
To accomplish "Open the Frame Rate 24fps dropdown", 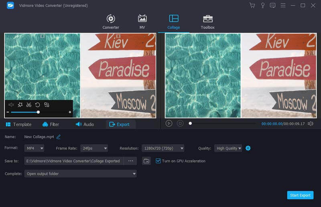I will (94, 148).
